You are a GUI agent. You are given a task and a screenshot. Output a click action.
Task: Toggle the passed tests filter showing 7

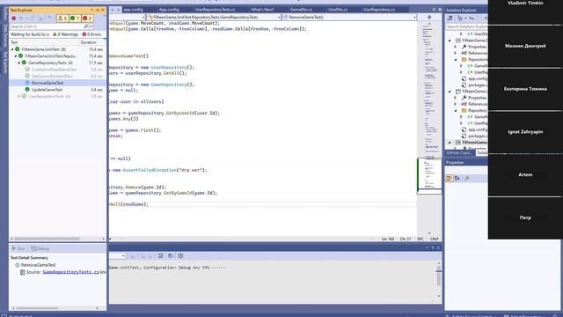coord(75,18)
